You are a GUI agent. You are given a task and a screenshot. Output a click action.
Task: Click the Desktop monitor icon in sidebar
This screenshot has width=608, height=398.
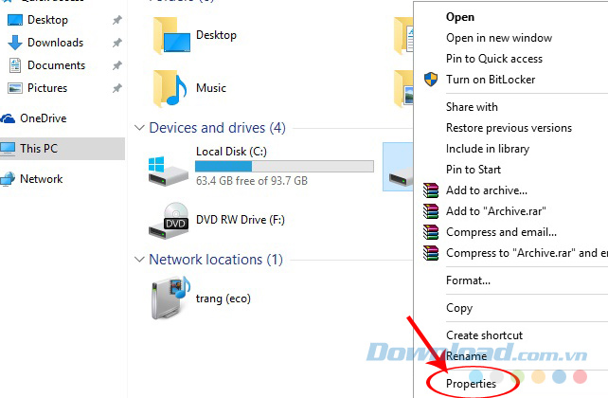coord(15,20)
